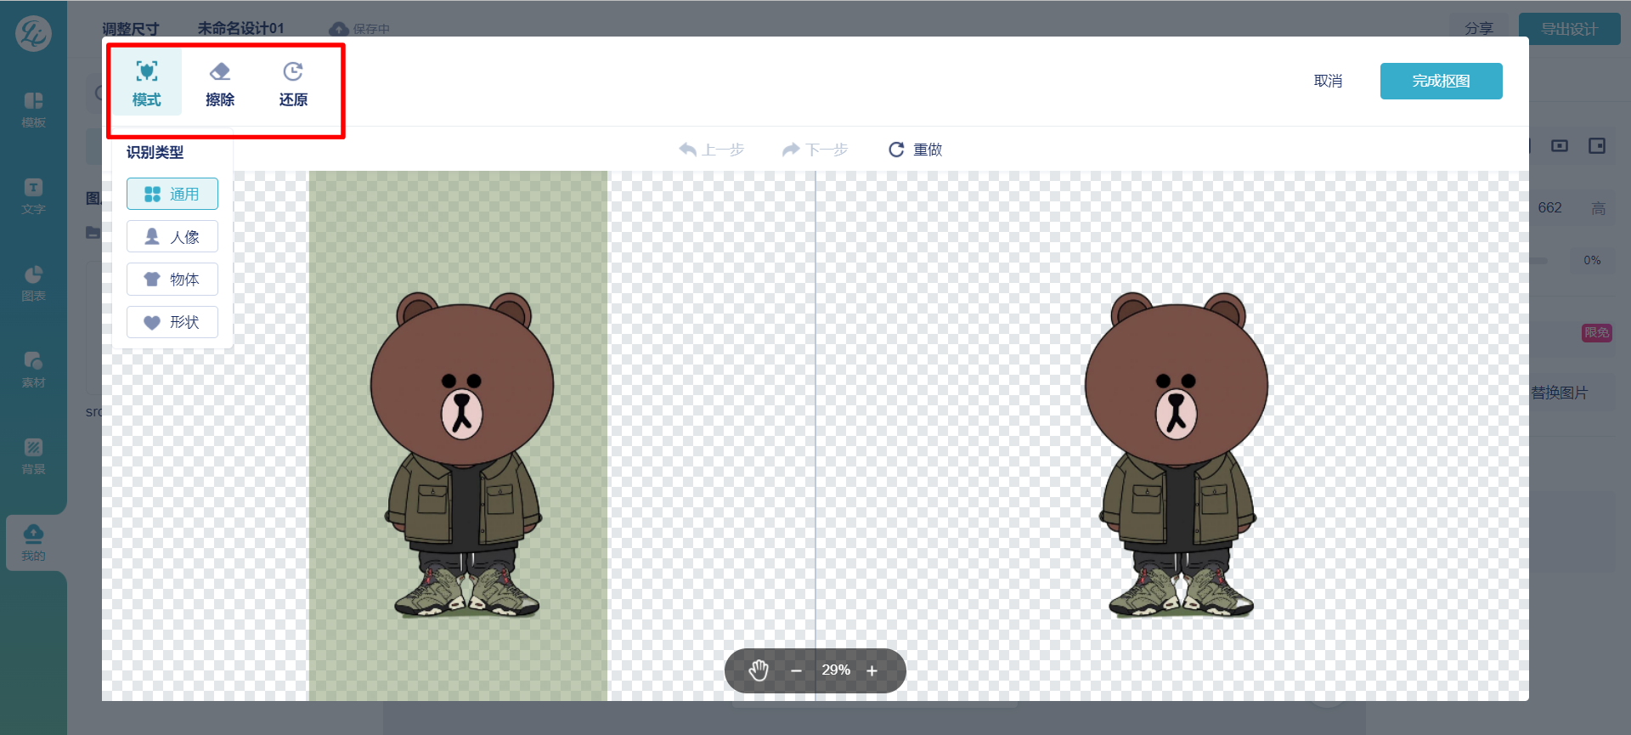Activate the hand pan tool
This screenshot has height=735, width=1631.
point(758,670)
